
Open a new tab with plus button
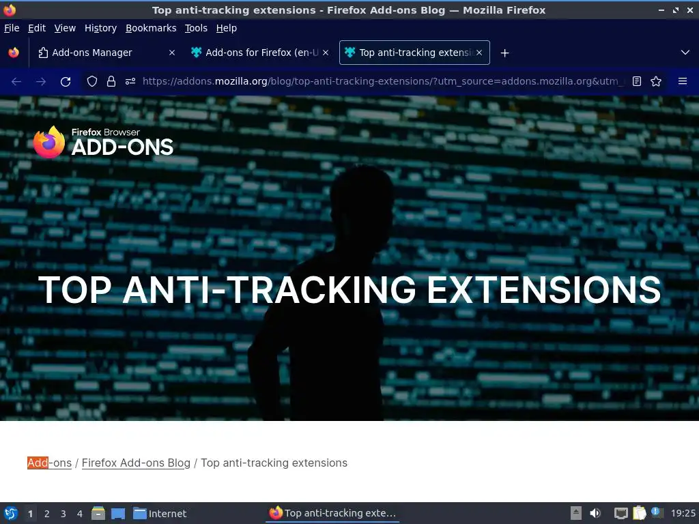click(504, 53)
